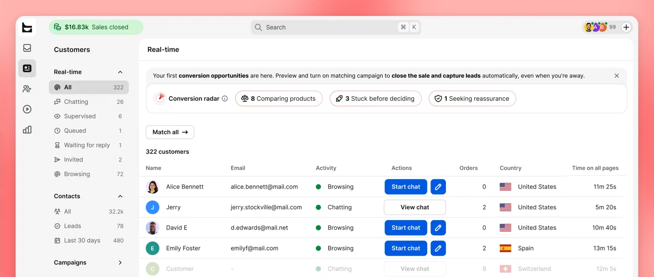Viewport: 654px width, 277px height.
Task: Open the bar chart Reports icon
Action: [27, 130]
